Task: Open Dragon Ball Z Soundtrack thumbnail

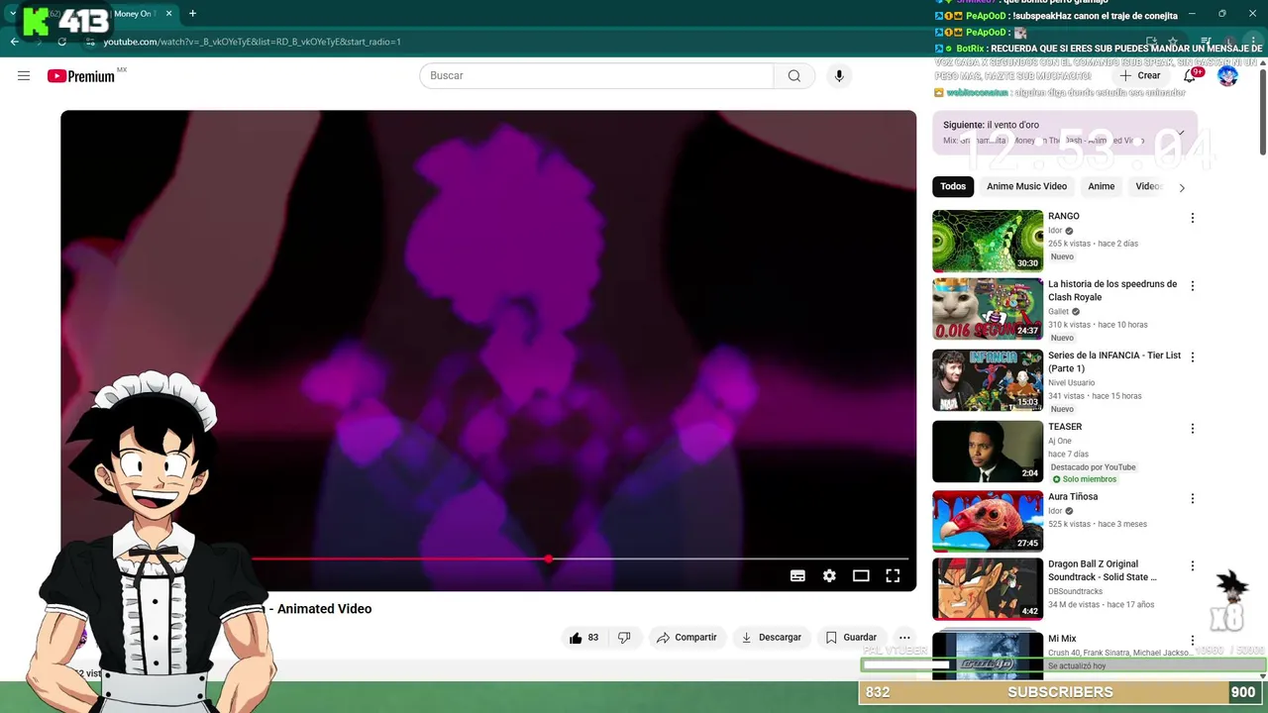Action: point(988,589)
